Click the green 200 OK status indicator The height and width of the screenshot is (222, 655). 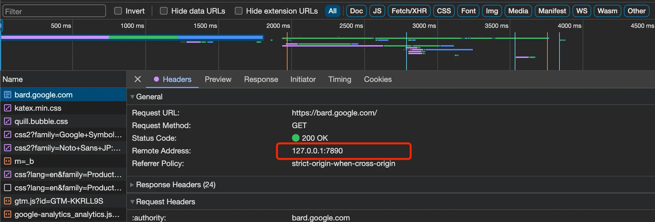(295, 138)
